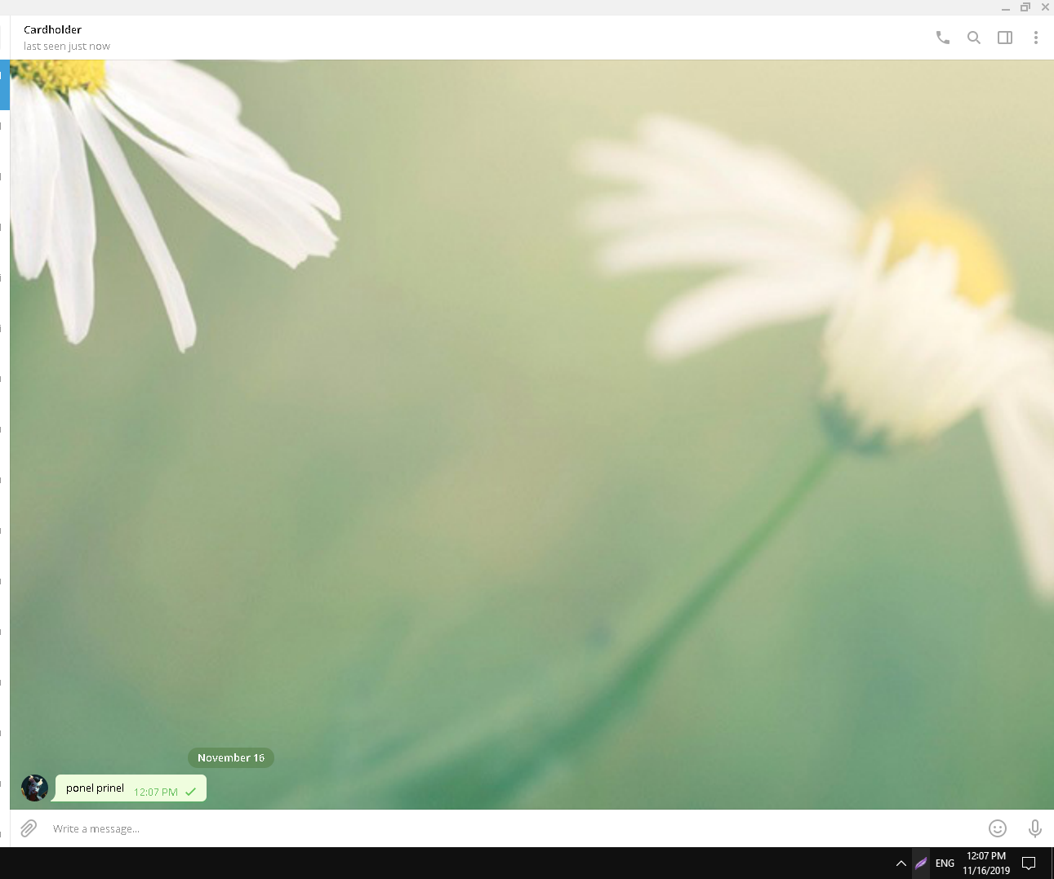The image size is (1054, 879).
Task: Open the taskbar clock and calendar
Action: point(985,863)
